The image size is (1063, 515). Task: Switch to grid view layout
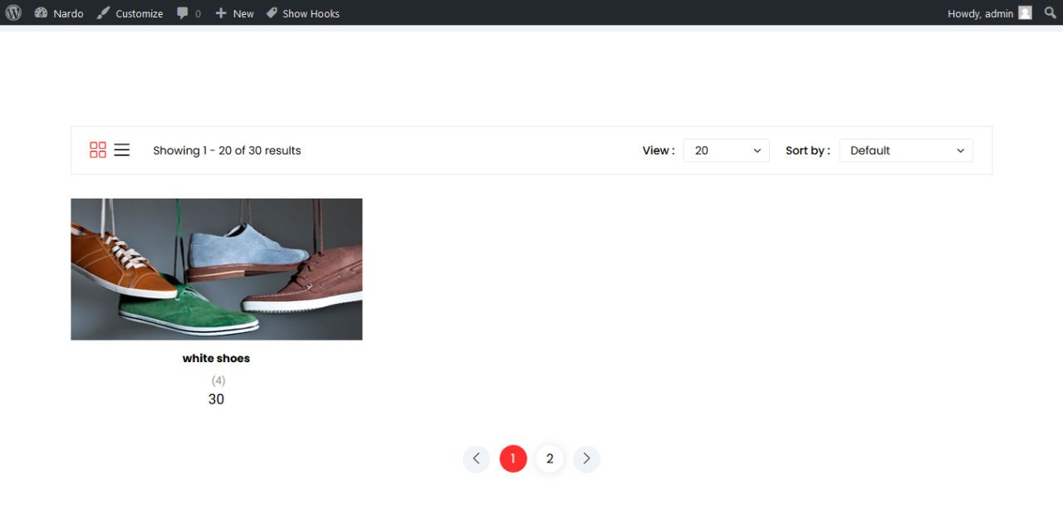(x=98, y=150)
